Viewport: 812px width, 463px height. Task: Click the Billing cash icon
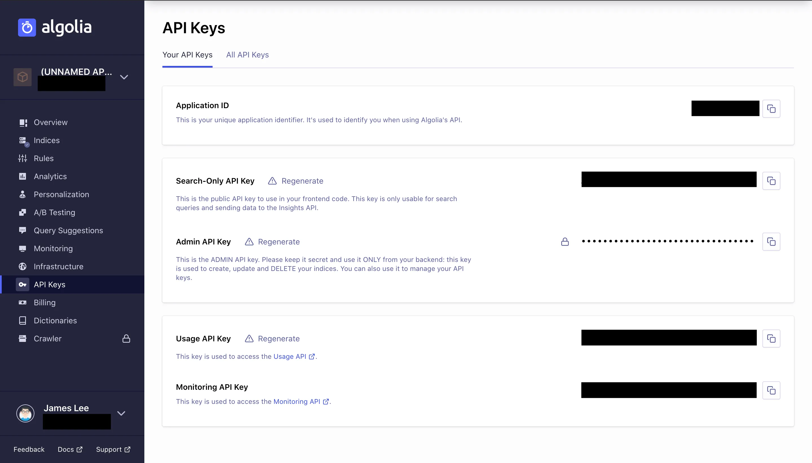pos(23,303)
